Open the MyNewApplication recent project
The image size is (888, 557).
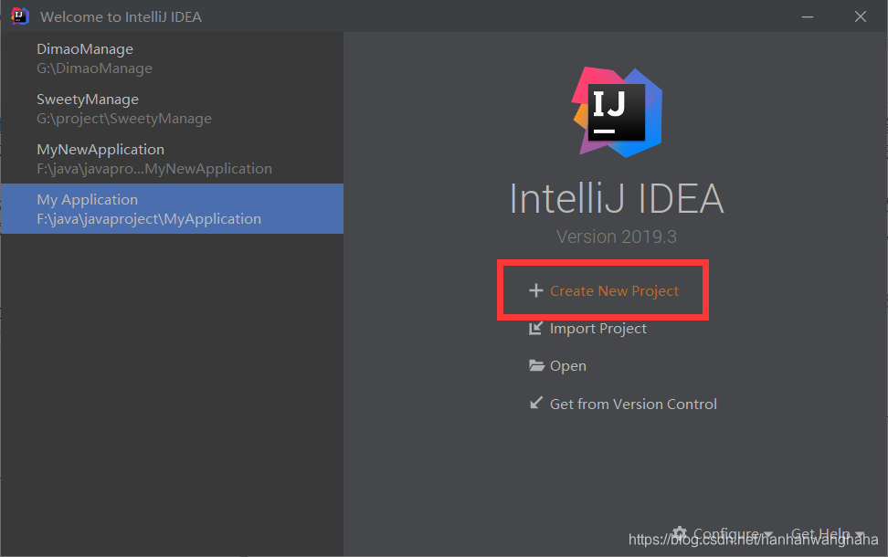point(172,159)
